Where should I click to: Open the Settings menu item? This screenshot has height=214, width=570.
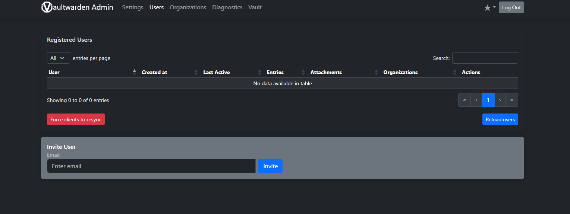[x=133, y=7]
